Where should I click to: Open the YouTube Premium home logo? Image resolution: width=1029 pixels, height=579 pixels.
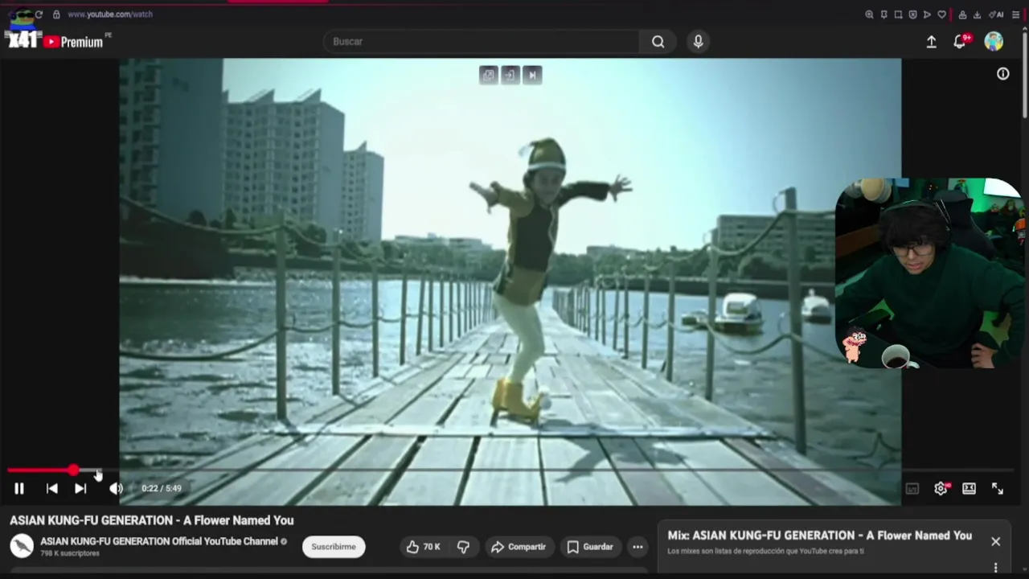(x=73, y=42)
